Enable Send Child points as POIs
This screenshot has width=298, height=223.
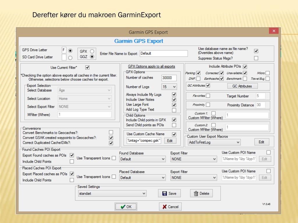click(174, 125)
